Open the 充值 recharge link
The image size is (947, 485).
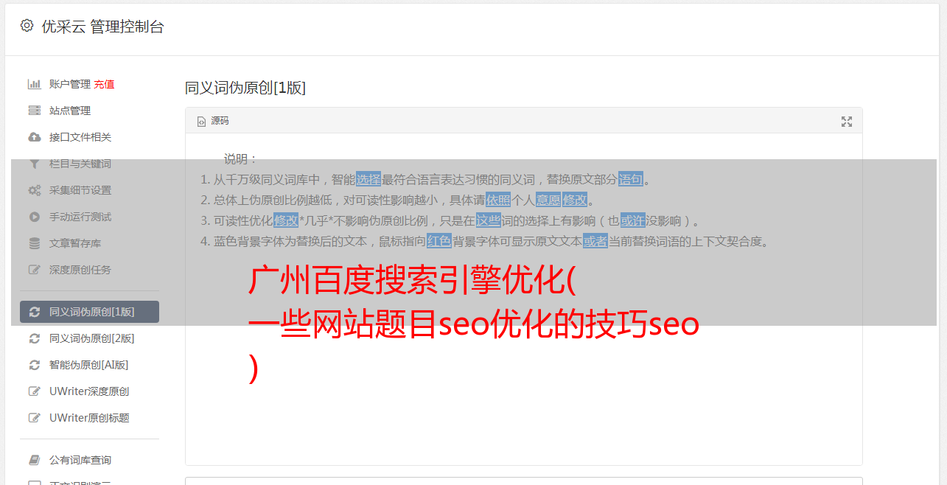click(x=104, y=84)
